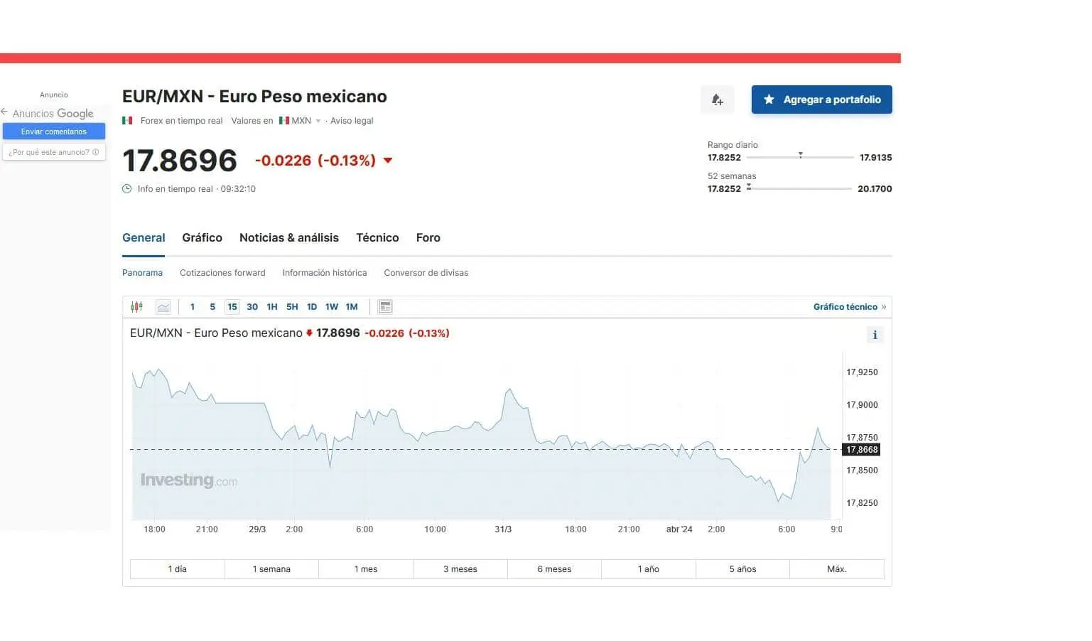Go to Cotizaciones forward
The height and width of the screenshot is (641, 1092).
coord(222,273)
